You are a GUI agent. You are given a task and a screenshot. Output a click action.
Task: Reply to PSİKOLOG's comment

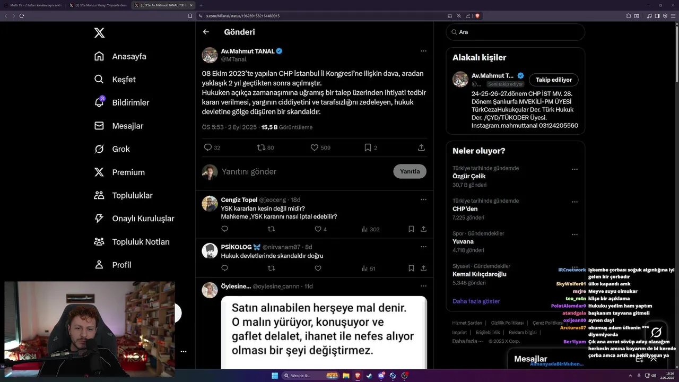coord(224,268)
